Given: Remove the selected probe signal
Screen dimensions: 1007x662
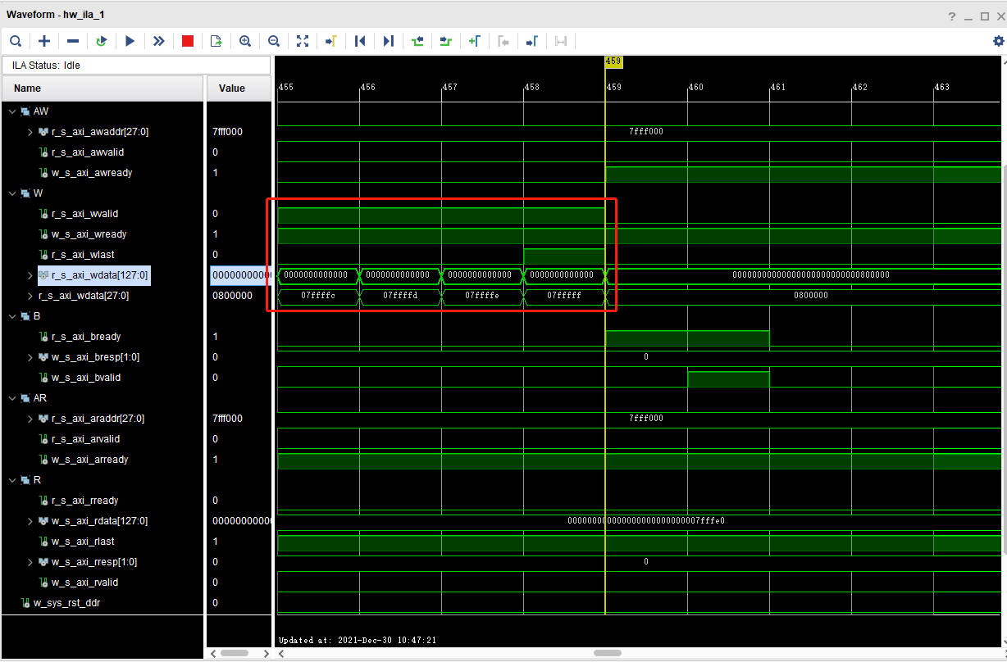Looking at the screenshot, I should (x=73, y=41).
